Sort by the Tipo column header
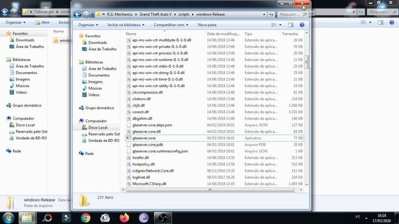This screenshot has height=224, width=399. (x=248, y=34)
